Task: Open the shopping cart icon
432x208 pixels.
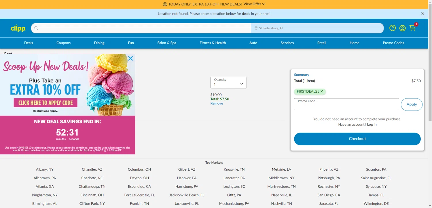Action: (x=413, y=28)
